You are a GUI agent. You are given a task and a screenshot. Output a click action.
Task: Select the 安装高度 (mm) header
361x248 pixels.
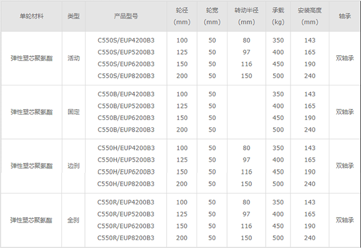[309, 16]
